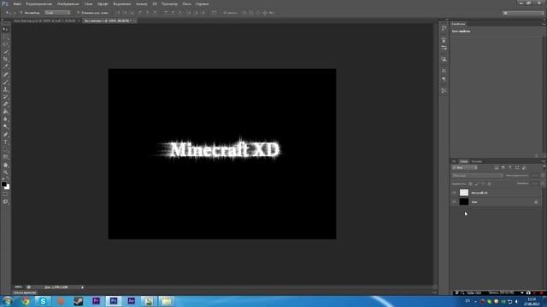Enable the Auto-Select checkbox in options bar
This screenshot has height=307, width=547.
pyautogui.click(x=21, y=13)
